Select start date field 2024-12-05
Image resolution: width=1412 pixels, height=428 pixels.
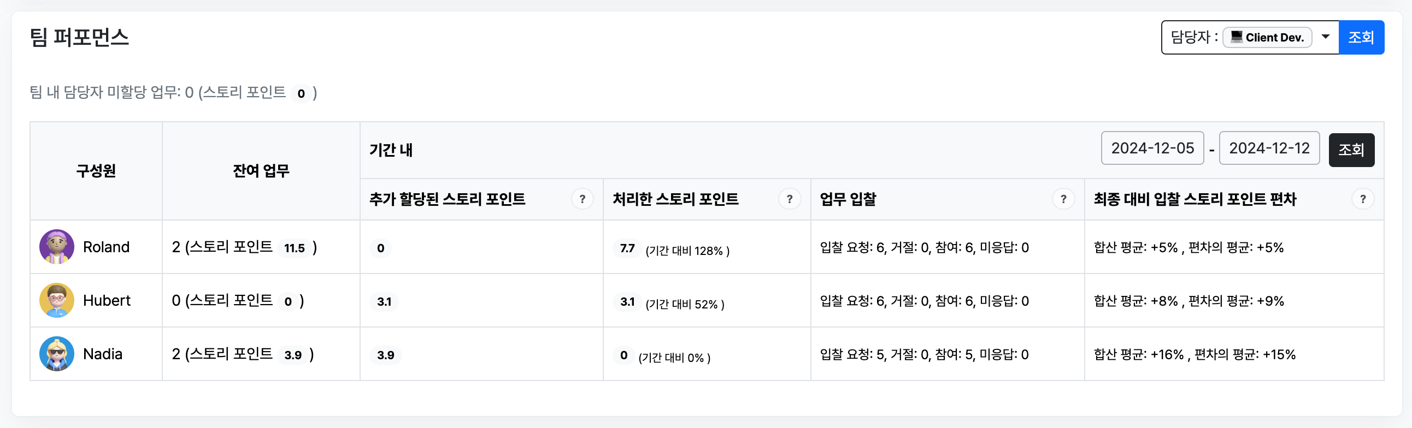pyautogui.click(x=1152, y=148)
